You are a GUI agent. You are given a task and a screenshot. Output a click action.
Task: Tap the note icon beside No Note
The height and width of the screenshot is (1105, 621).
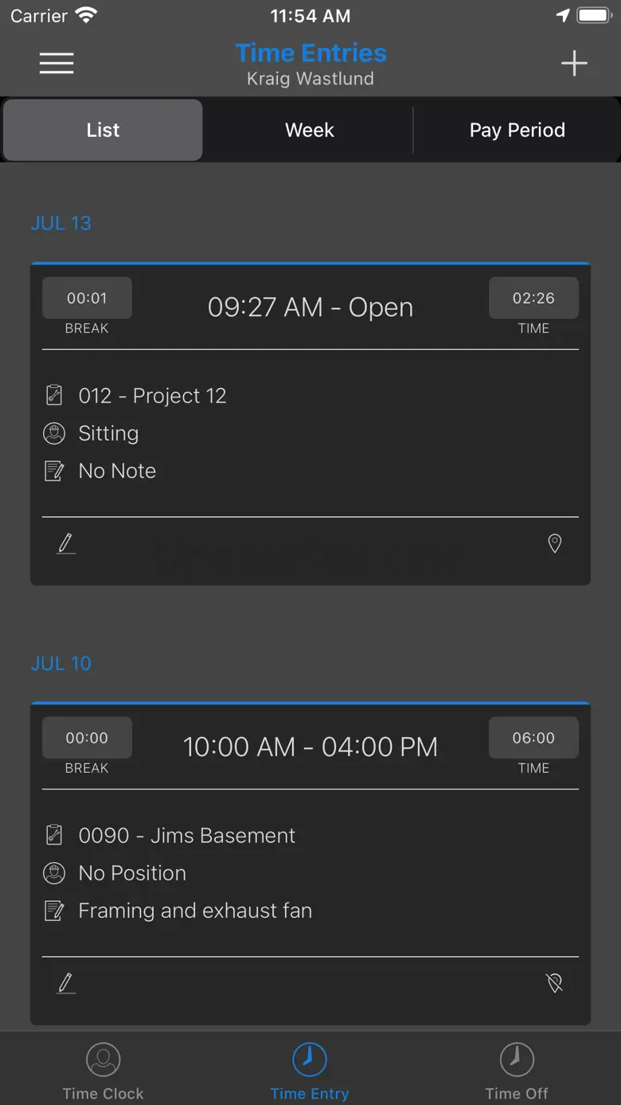pyautogui.click(x=54, y=471)
